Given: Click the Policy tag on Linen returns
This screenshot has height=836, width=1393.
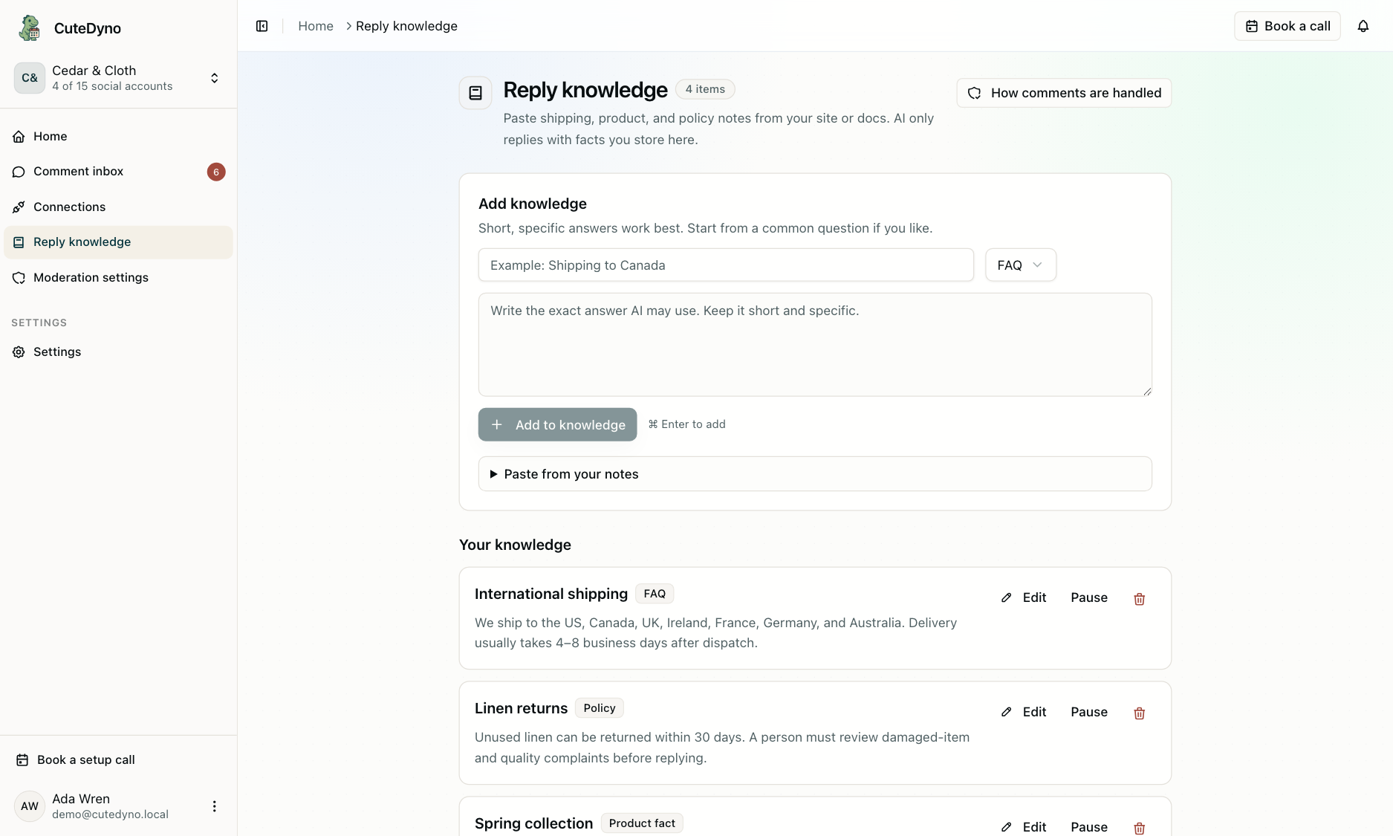Looking at the screenshot, I should [600, 708].
